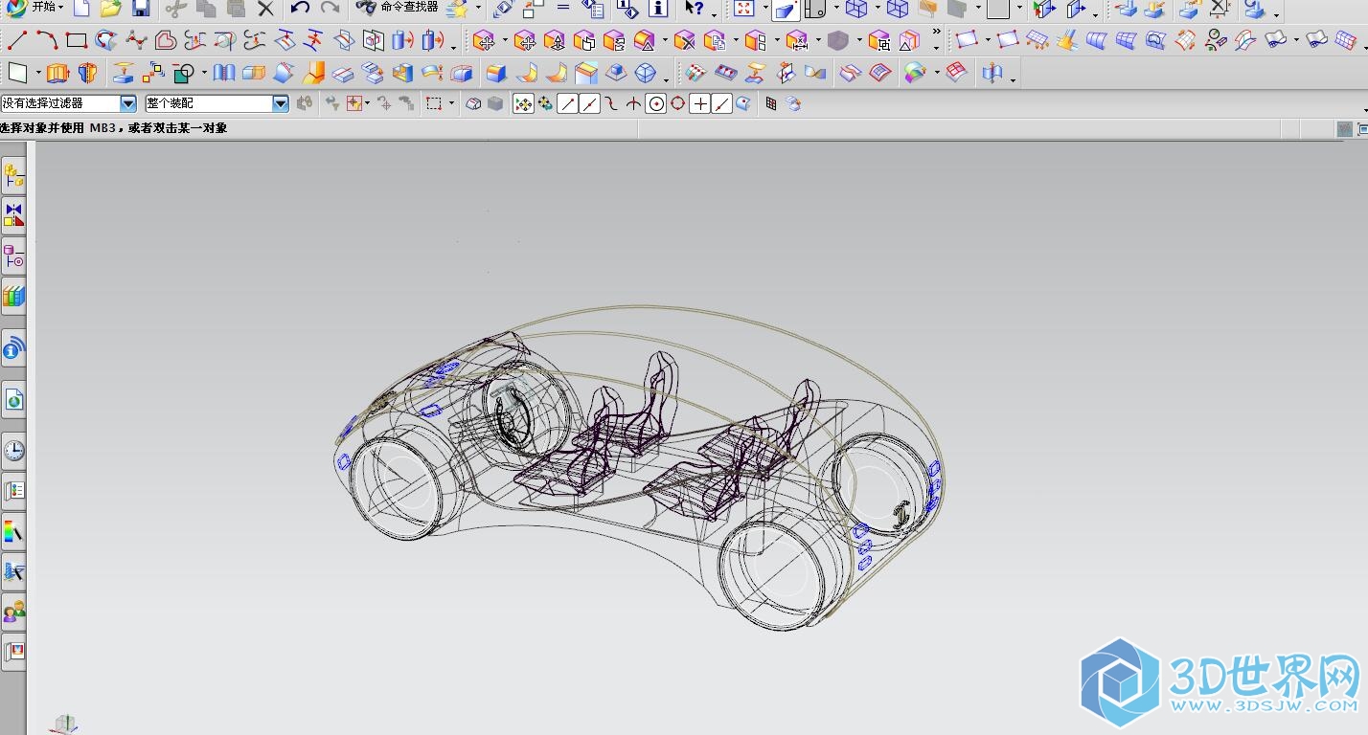Open the Assembly Navigator sidebar tab
Image resolution: width=1368 pixels, height=735 pixels.
(x=13, y=175)
